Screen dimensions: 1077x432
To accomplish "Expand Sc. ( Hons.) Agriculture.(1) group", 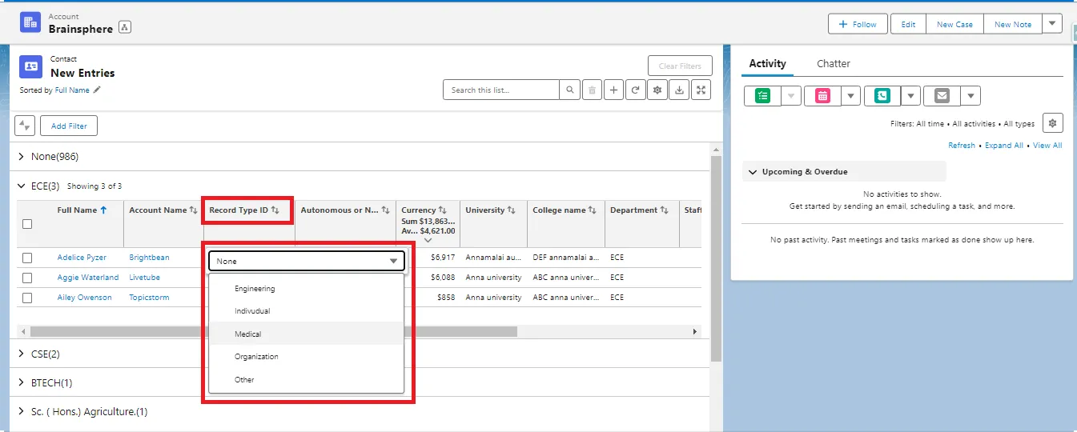I will 22,411.
